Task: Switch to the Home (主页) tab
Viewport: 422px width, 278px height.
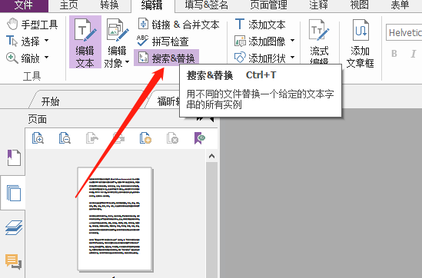Action: click(x=69, y=5)
